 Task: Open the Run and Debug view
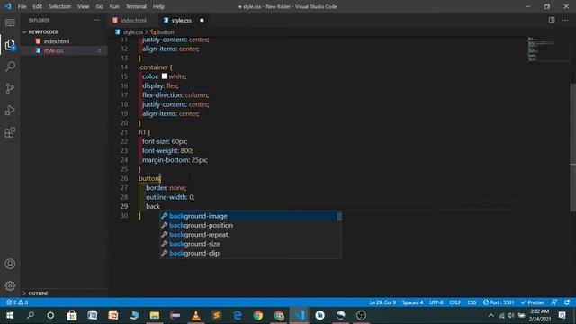(x=10, y=110)
